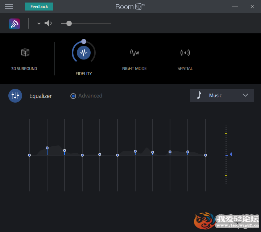Enable the 3D Surround cube icon
Screen dimensions: 261x232
coord(25,53)
